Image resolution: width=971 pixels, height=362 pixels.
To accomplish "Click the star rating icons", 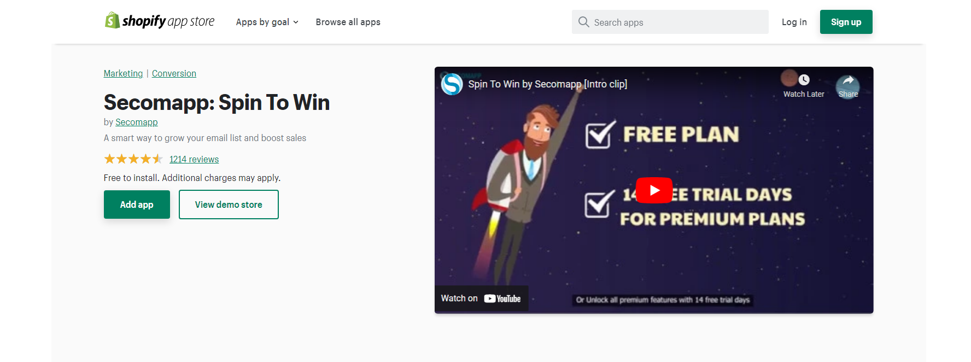I will pos(133,159).
